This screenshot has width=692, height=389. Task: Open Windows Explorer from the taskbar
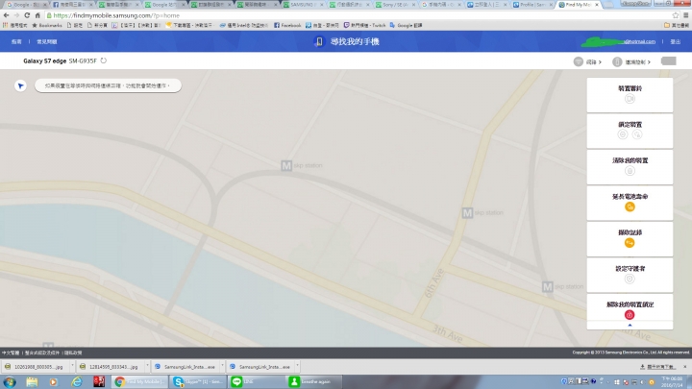pyautogui.click(x=32, y=382)
